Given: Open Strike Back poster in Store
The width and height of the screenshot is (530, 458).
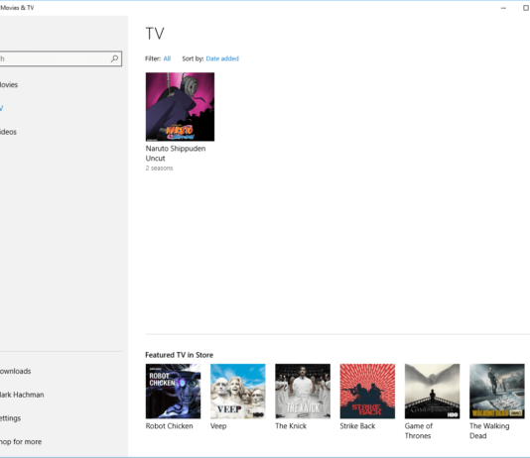Looking at the screenshot, I should 367,392.
